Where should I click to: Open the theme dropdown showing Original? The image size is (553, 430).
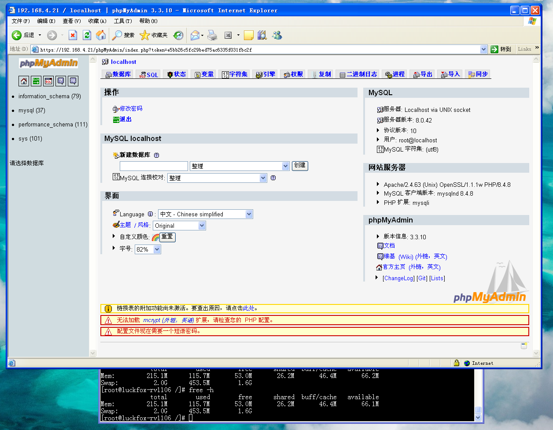(179, 226)
